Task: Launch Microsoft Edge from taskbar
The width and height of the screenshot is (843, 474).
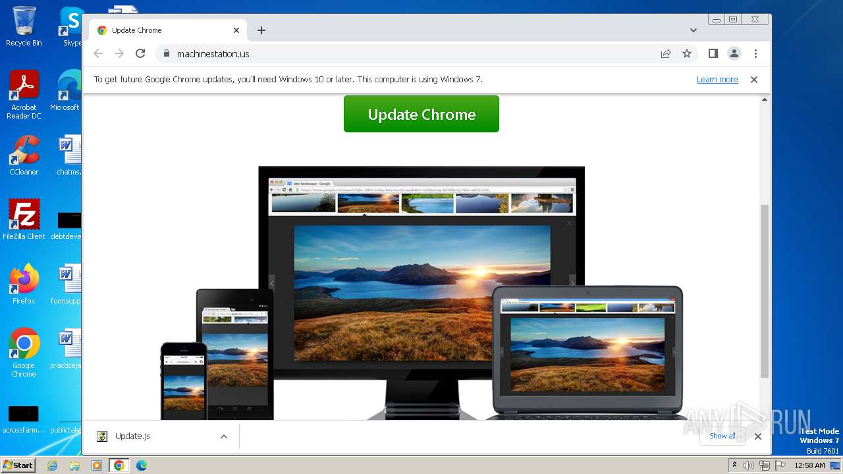Action: (x=142, y=465)
